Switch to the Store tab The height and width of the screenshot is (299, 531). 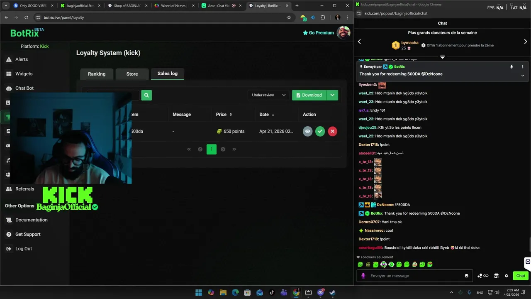pyautogui.click(x=132, y=74)
